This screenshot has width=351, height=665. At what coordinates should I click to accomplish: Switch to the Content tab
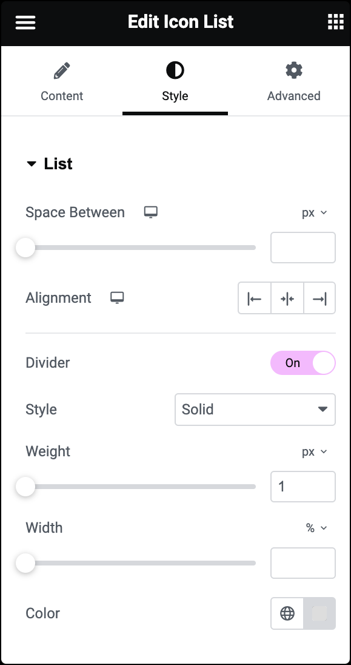(x=62, y=81)
